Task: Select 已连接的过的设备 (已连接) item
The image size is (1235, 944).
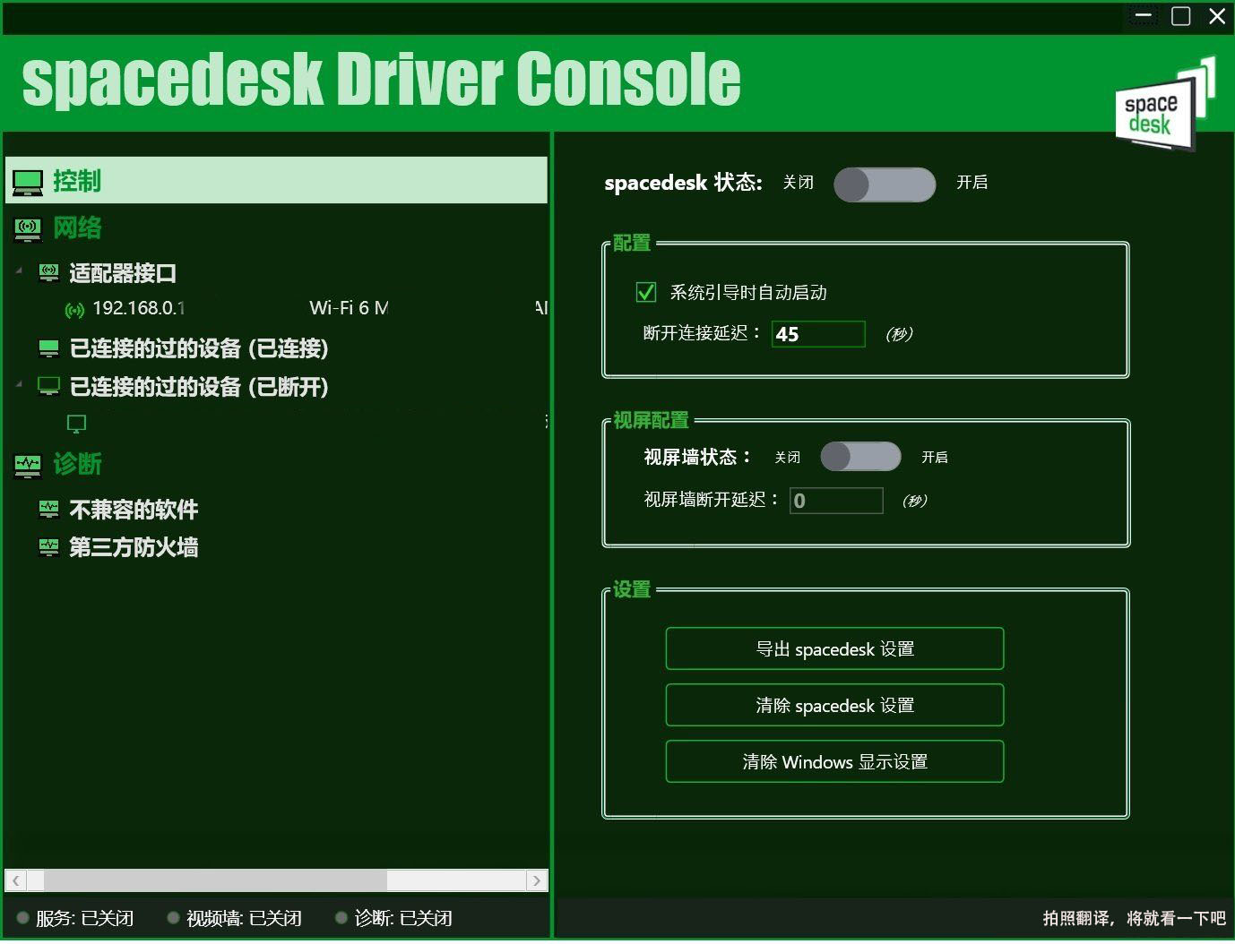Action: pyautogui.click(x=199, y=348)
